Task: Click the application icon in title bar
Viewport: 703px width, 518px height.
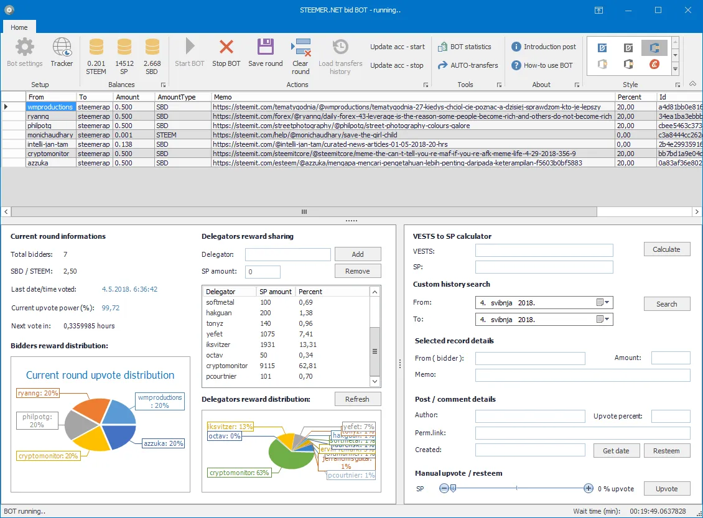Action: tap(9, 9)
